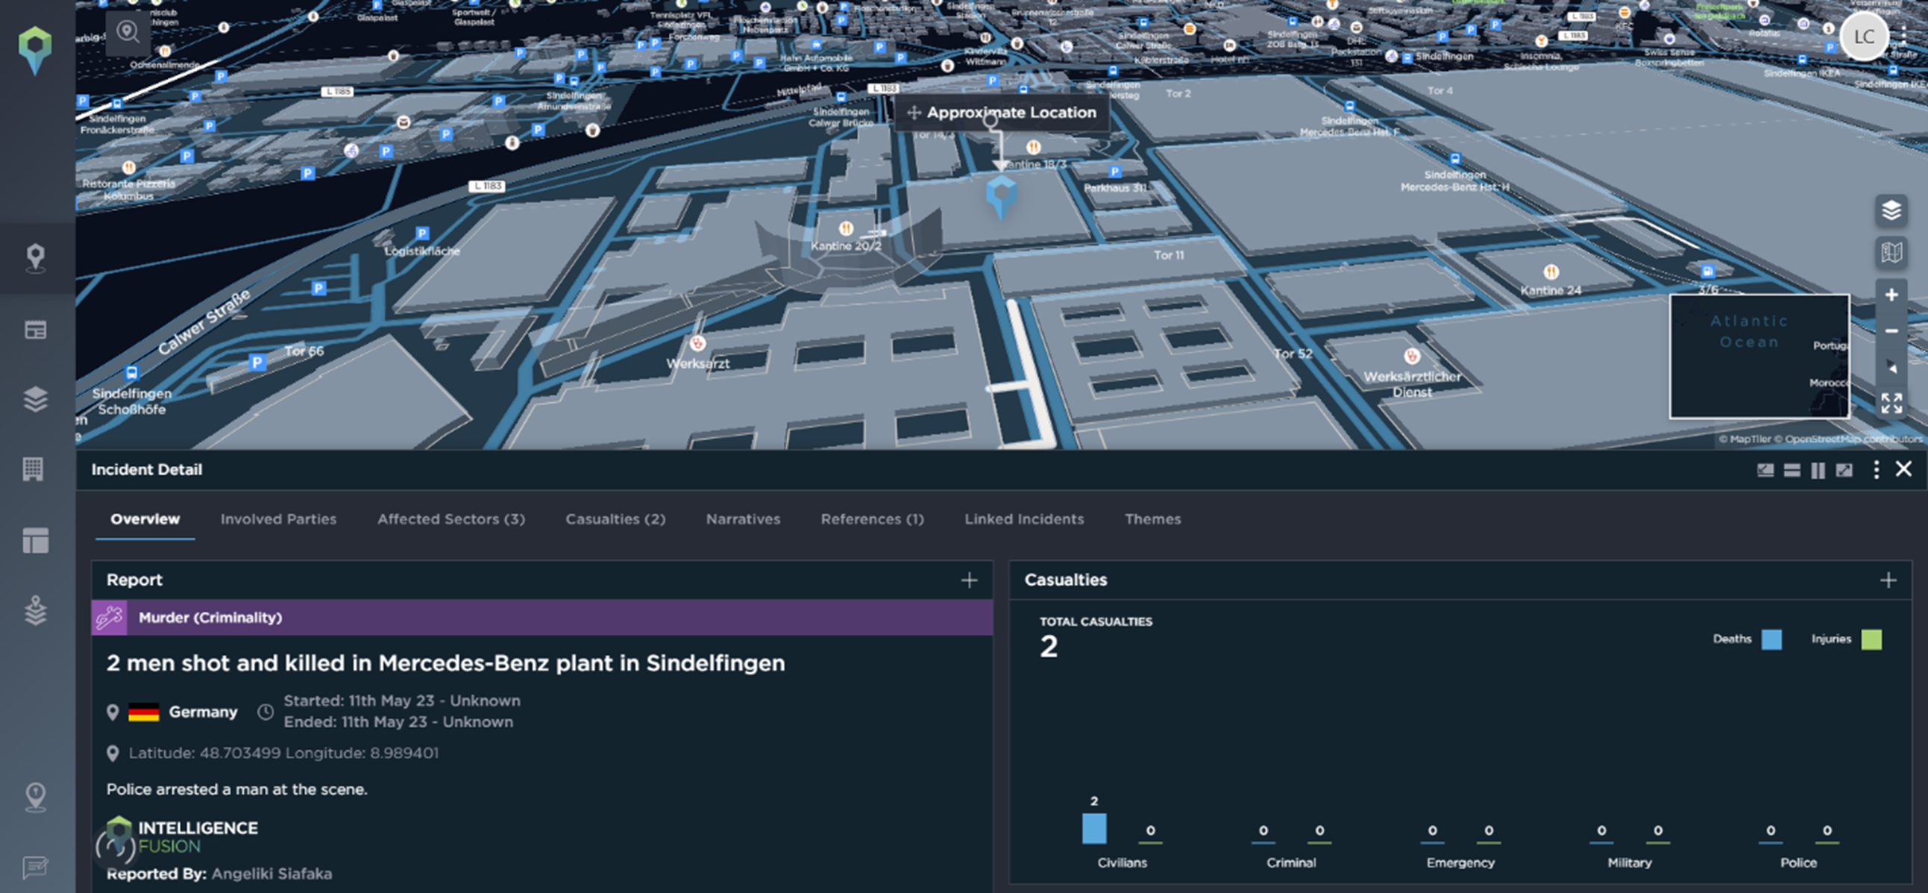Open the map layers control button
1928x893 pixels.
[1891, 210]
